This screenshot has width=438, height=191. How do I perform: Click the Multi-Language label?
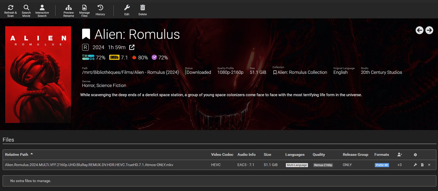(x=297, y=165)
